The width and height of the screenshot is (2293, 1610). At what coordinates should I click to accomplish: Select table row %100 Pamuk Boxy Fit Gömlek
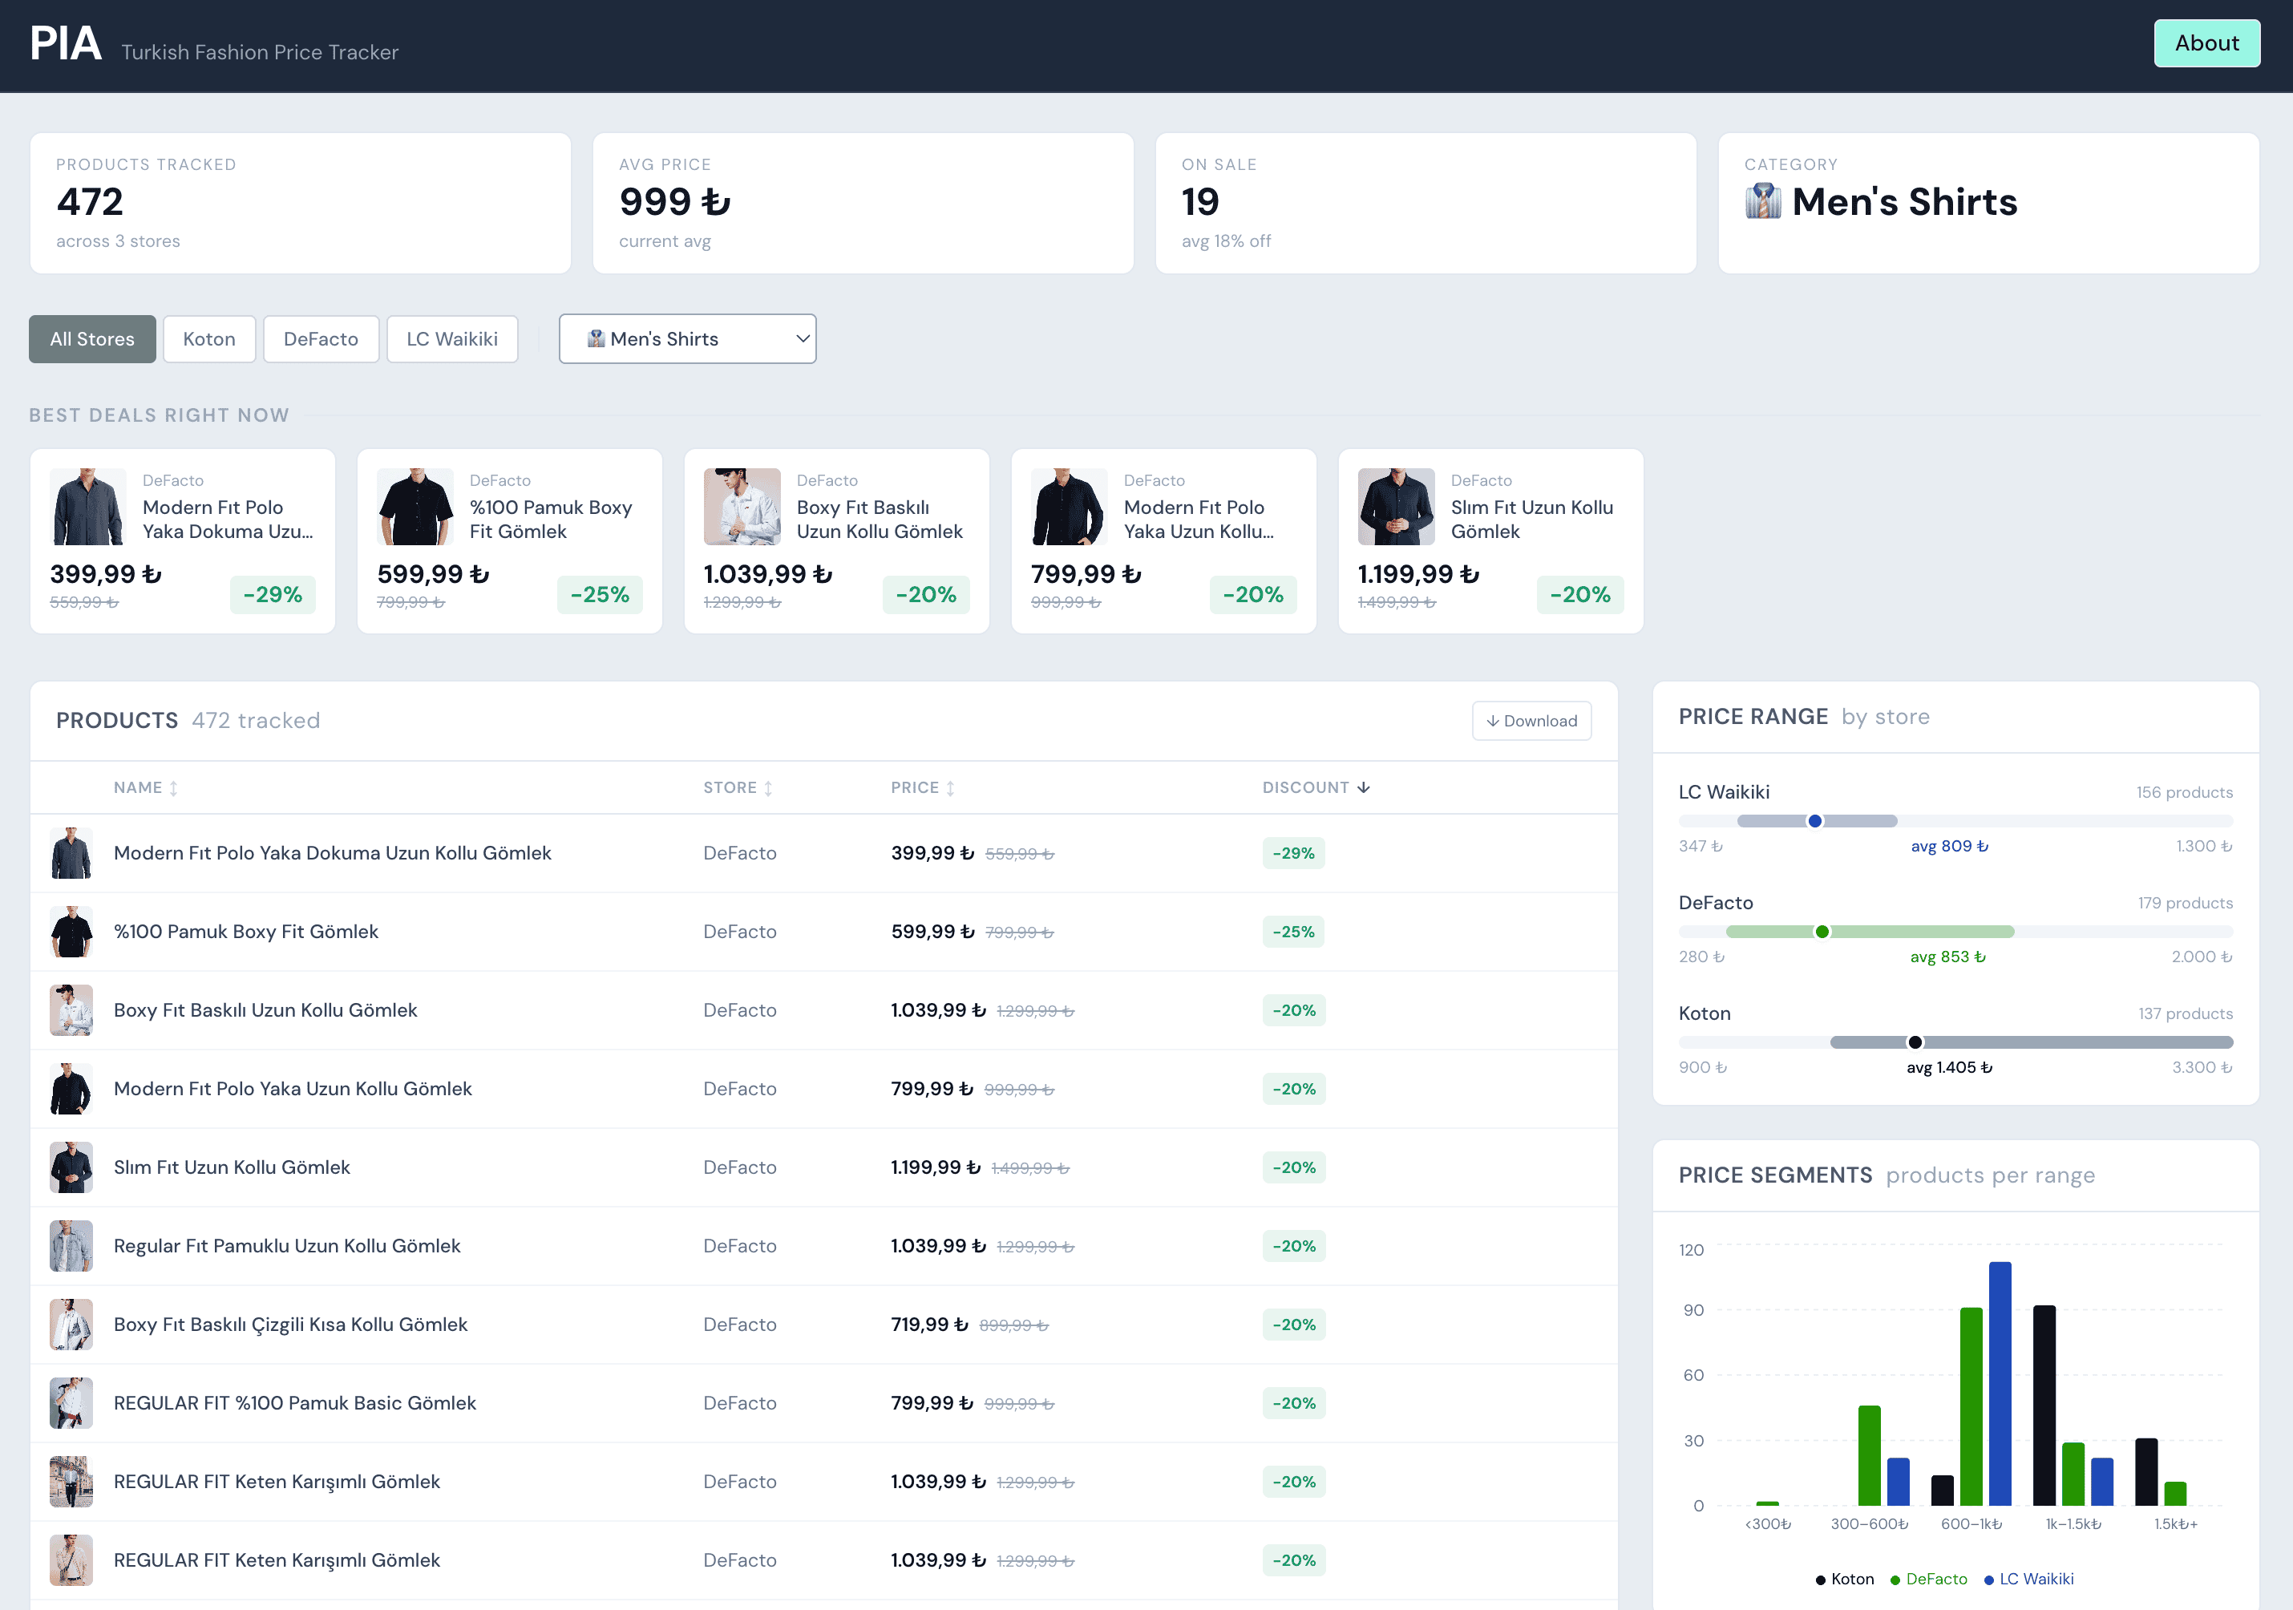point(824,932)
